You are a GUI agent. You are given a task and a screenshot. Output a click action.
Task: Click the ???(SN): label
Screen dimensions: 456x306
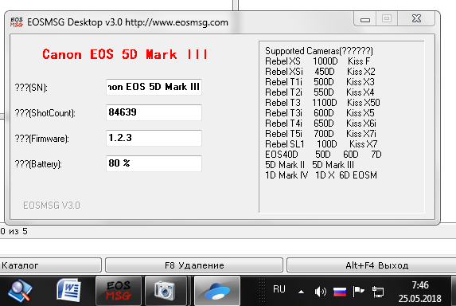[31, 88]
